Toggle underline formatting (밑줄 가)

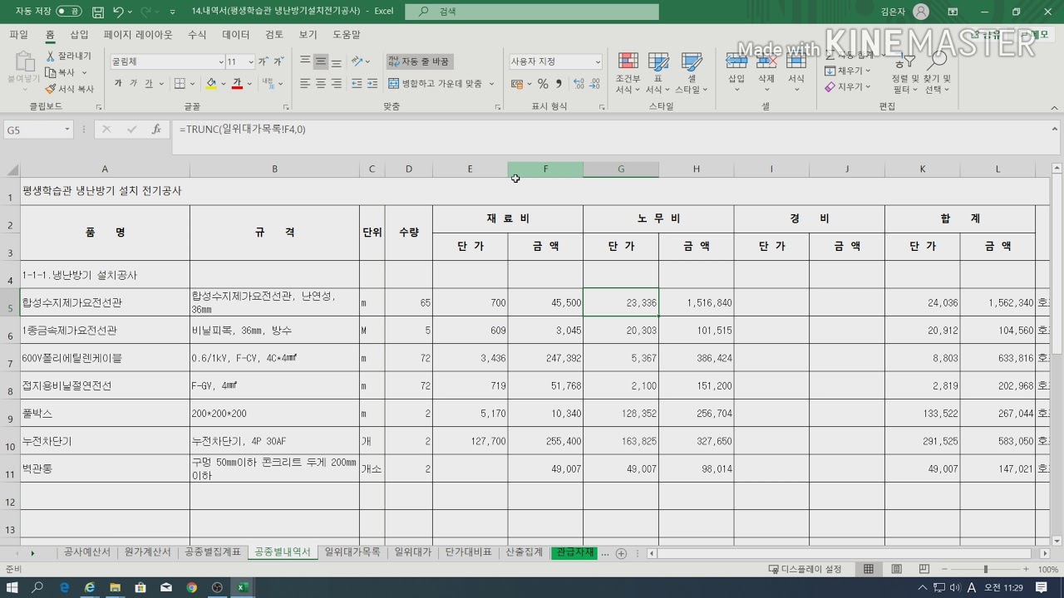click(x=149, y=84)
